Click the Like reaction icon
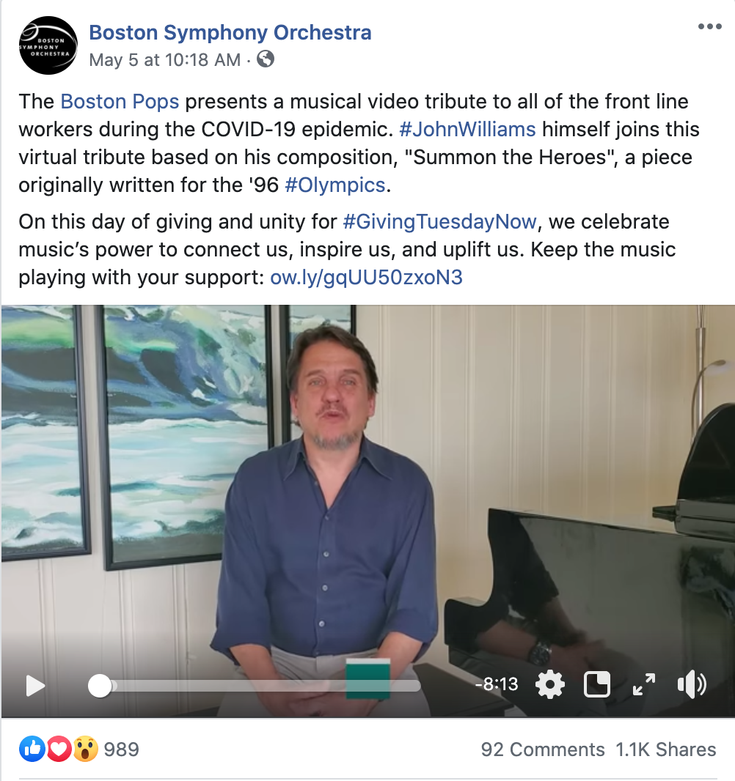The width and height of the screenshot is (735, 781). [x=32, y=749]
